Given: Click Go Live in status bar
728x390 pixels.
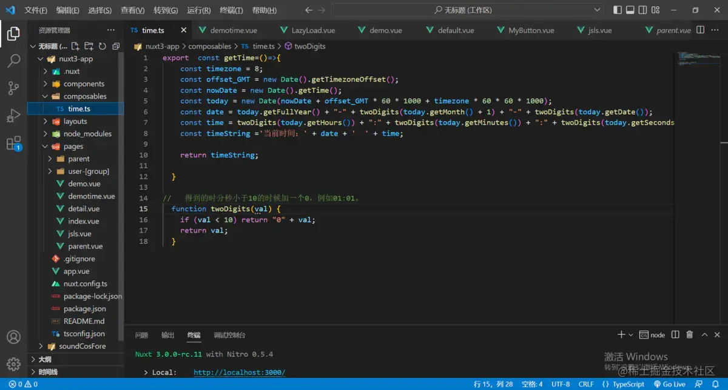Looking at the screenshot, I should pos(669,384).
